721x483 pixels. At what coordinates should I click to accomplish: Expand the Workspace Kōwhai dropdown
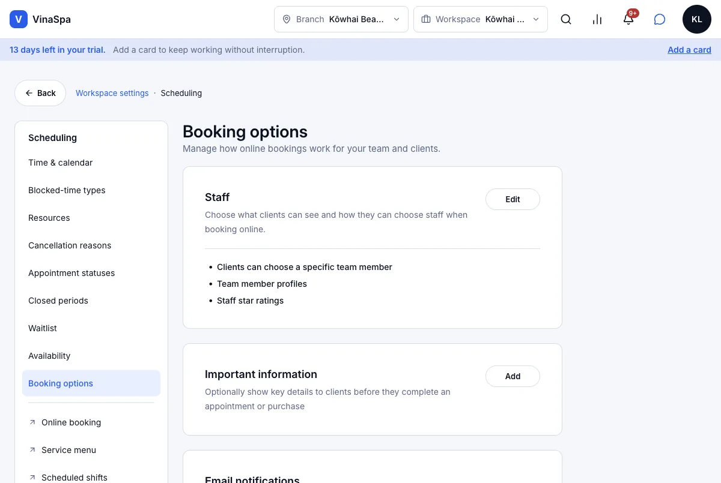[481, 19]
